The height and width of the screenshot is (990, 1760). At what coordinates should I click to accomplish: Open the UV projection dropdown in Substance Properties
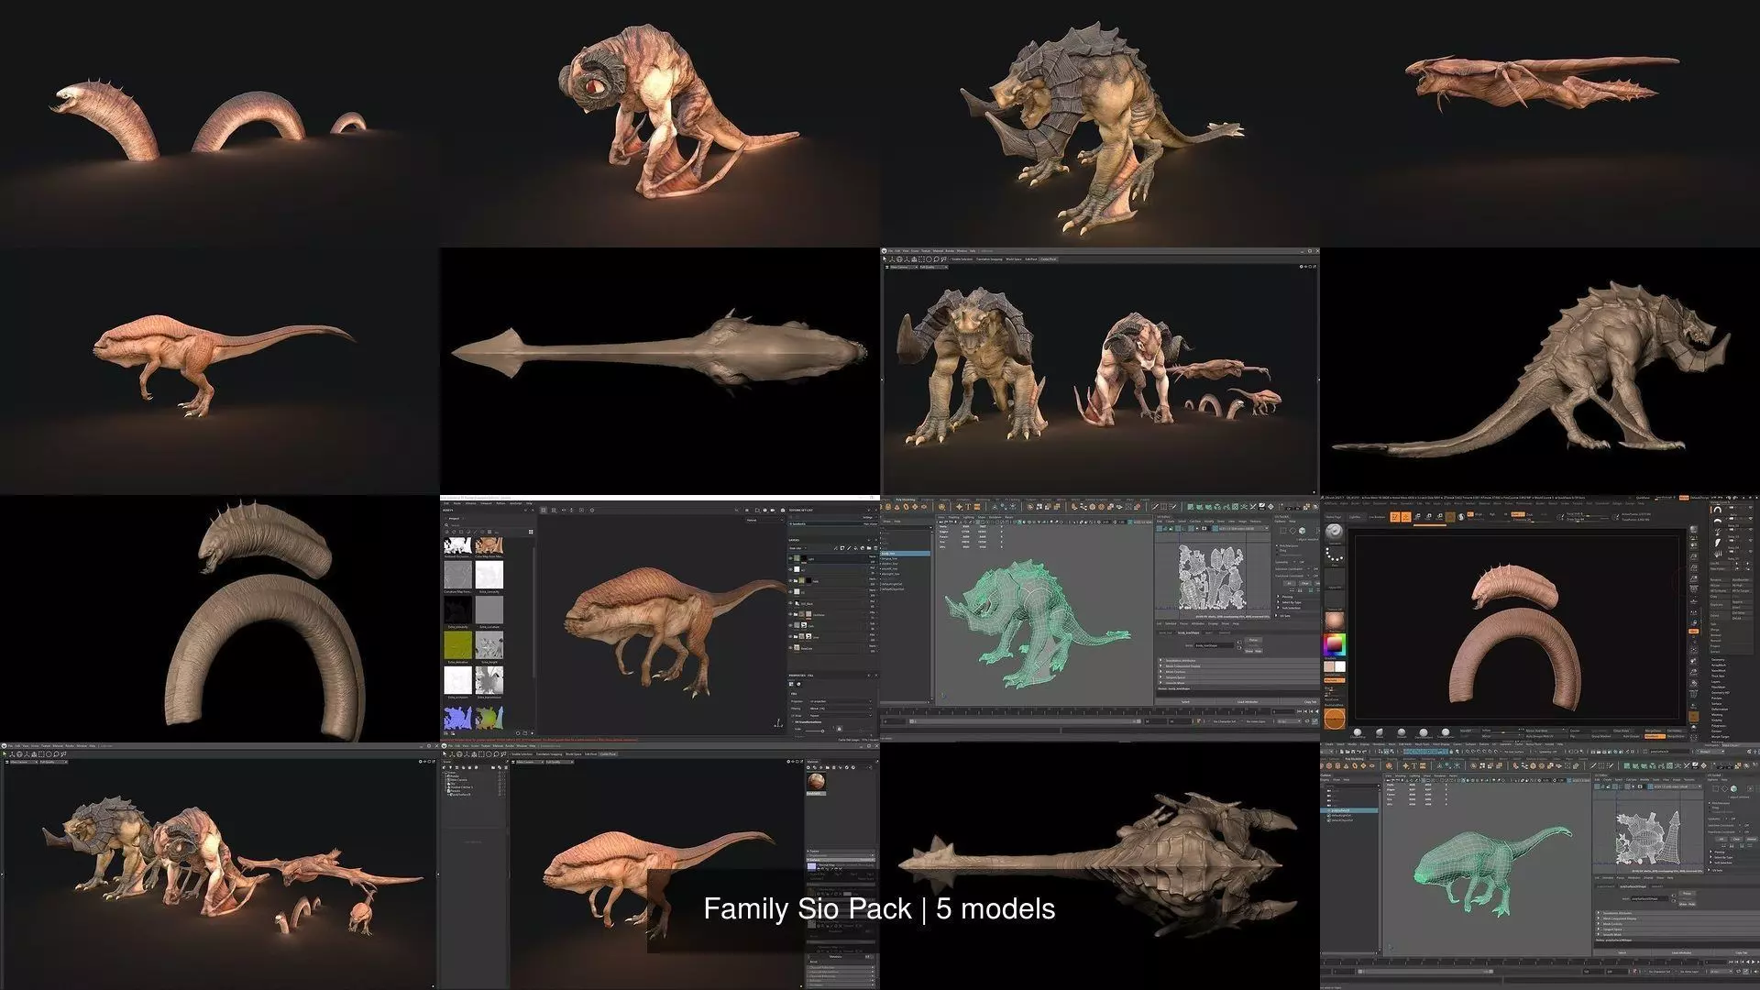point(840,701)
